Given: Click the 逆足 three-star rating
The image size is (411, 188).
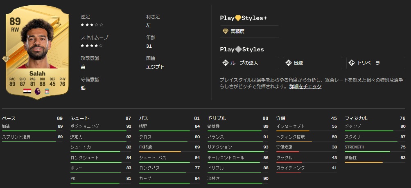Looking at the screenshot, I should (92, 25).
